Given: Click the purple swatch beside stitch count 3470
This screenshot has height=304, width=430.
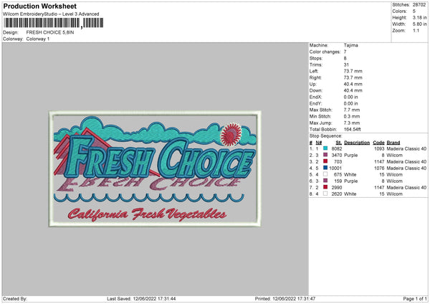Looking at the screenshot, I should coord(325,155).
